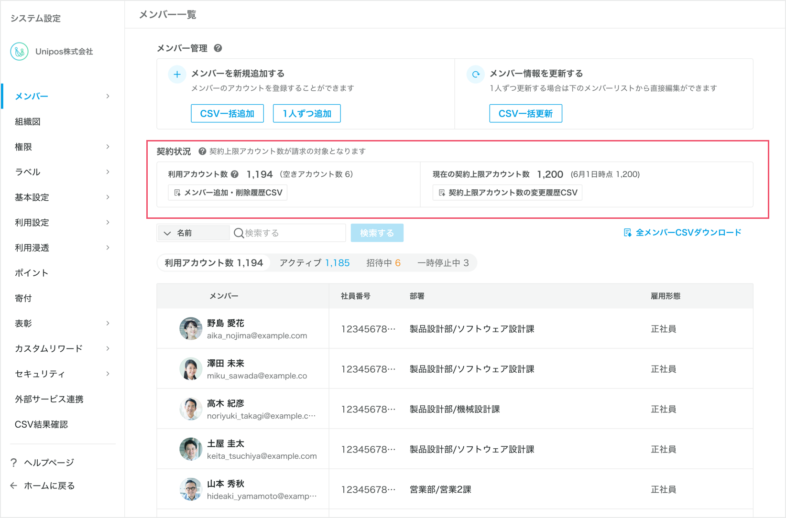Click the name 土屋 圭太
This screenshot has width=786, height=518.
(226, 443)
